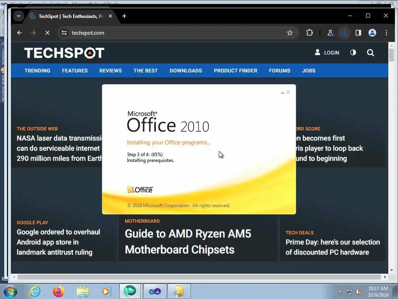Stop loading the techspot page
The width and height of the screenshot is (398, 299).
pyautogui.click(x=47, y=33)
